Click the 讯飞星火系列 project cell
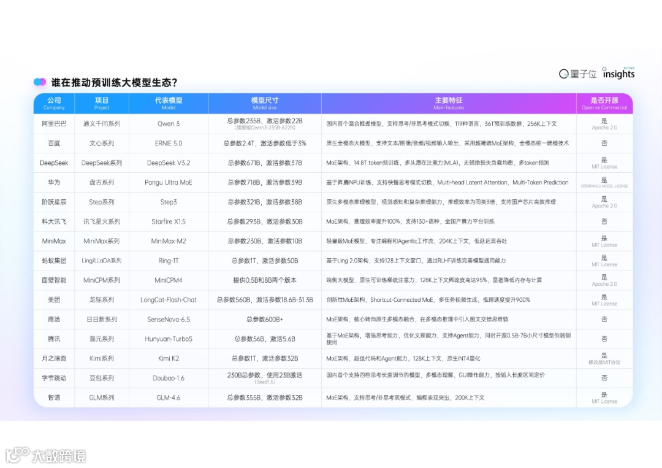 click(x=102, y=221)
